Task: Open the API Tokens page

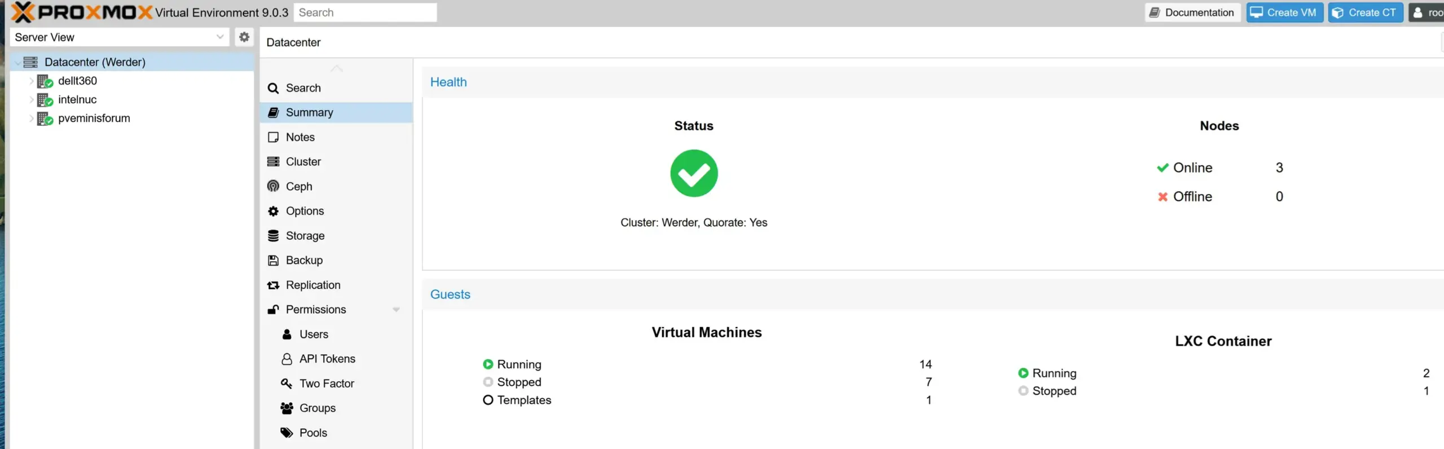Action: [x=336, y=359]
